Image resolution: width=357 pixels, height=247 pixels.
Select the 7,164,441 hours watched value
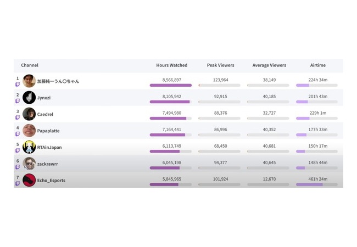[x=172, y=130]
